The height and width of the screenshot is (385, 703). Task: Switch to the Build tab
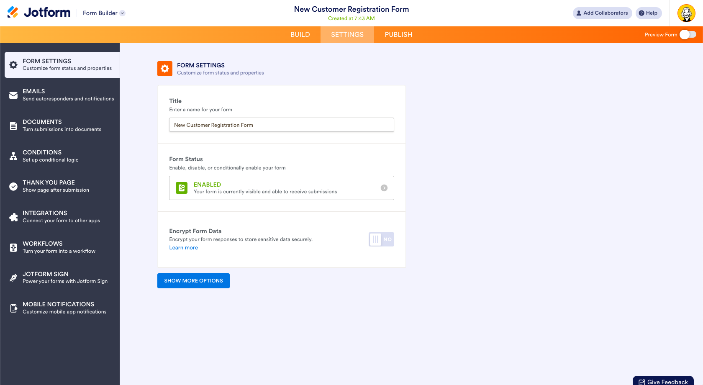pos(300,35)
